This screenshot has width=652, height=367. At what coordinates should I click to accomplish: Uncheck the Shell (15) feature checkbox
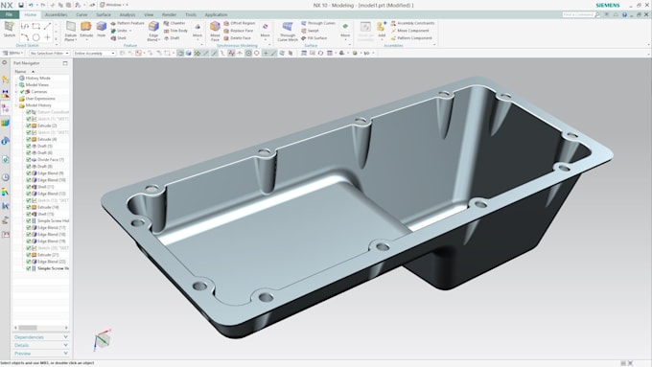point(29,214)
